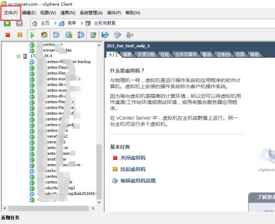Switch to the 性能 tab

(x=164, y=54)
